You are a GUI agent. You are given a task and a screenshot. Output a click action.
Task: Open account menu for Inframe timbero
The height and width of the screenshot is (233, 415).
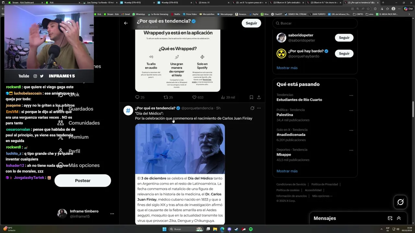tap(112, 214)
